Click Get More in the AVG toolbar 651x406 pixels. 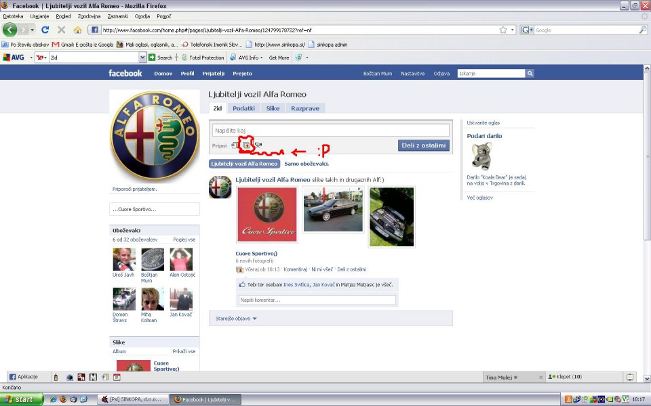(x=279, y=58)
